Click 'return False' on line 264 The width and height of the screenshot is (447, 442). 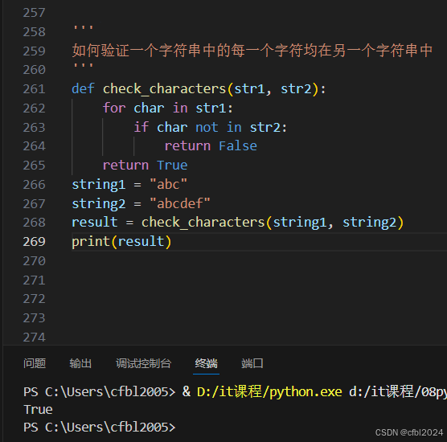pyautogui.click(x=211, y=146)
